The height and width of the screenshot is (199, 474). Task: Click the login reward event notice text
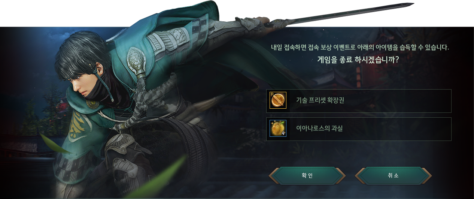pyautogui.click(x=360, y=48)
